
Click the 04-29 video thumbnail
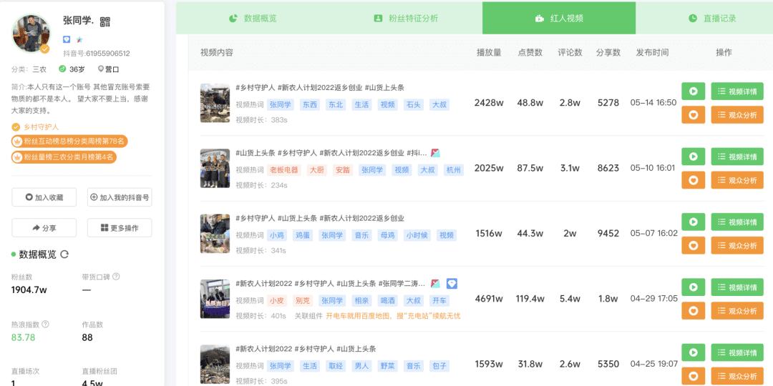pyautogui.click(x=215, y=299)
